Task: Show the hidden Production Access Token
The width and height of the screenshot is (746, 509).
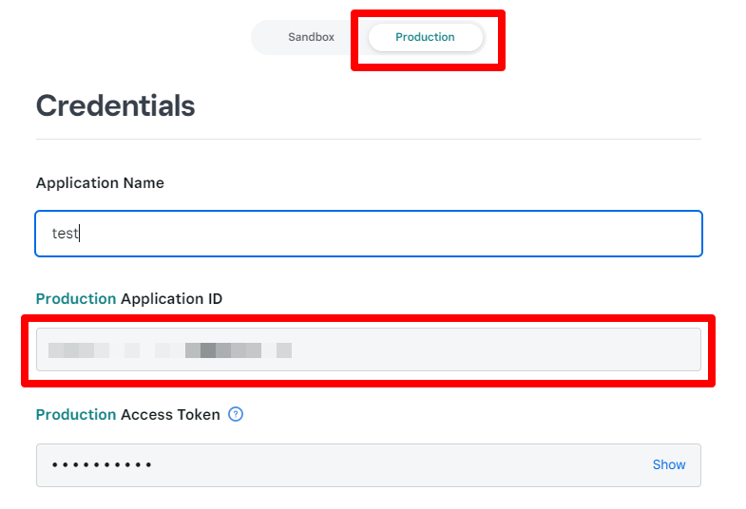Action: pos(668,464)
